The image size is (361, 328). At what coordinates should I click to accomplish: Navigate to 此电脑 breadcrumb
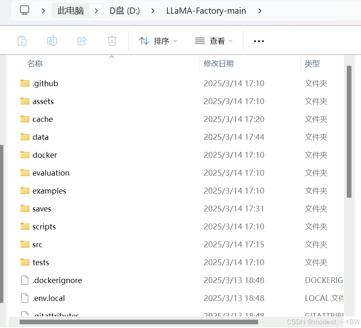point(70,10)
